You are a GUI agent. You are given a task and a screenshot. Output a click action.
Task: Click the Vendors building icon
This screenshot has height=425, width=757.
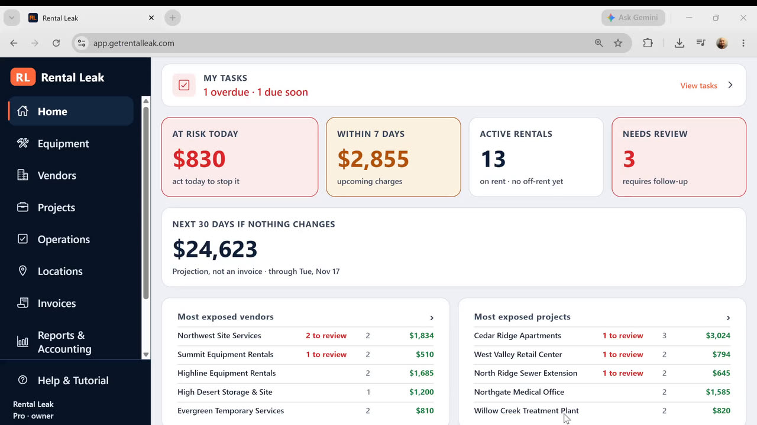22,175
